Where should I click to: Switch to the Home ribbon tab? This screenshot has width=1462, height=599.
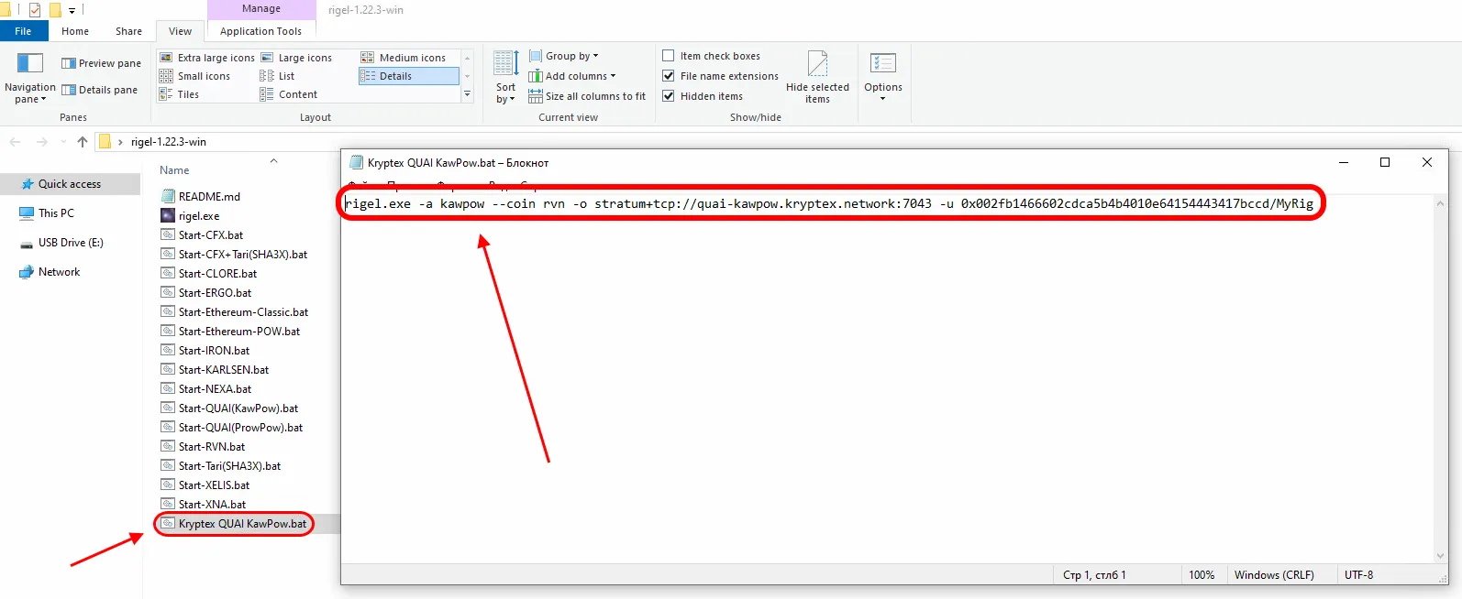(75, 31)
